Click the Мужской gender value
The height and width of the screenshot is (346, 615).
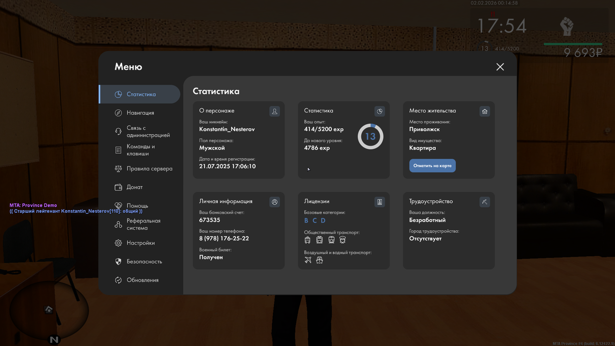[212, 148]
